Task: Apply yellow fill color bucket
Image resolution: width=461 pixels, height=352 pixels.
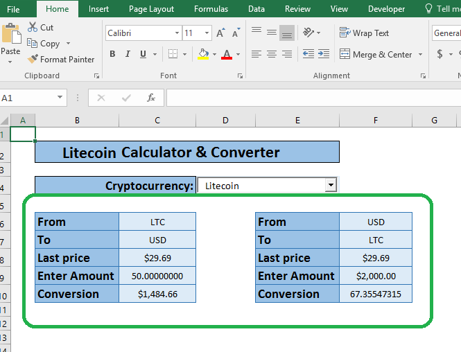Action: (203, 54)
